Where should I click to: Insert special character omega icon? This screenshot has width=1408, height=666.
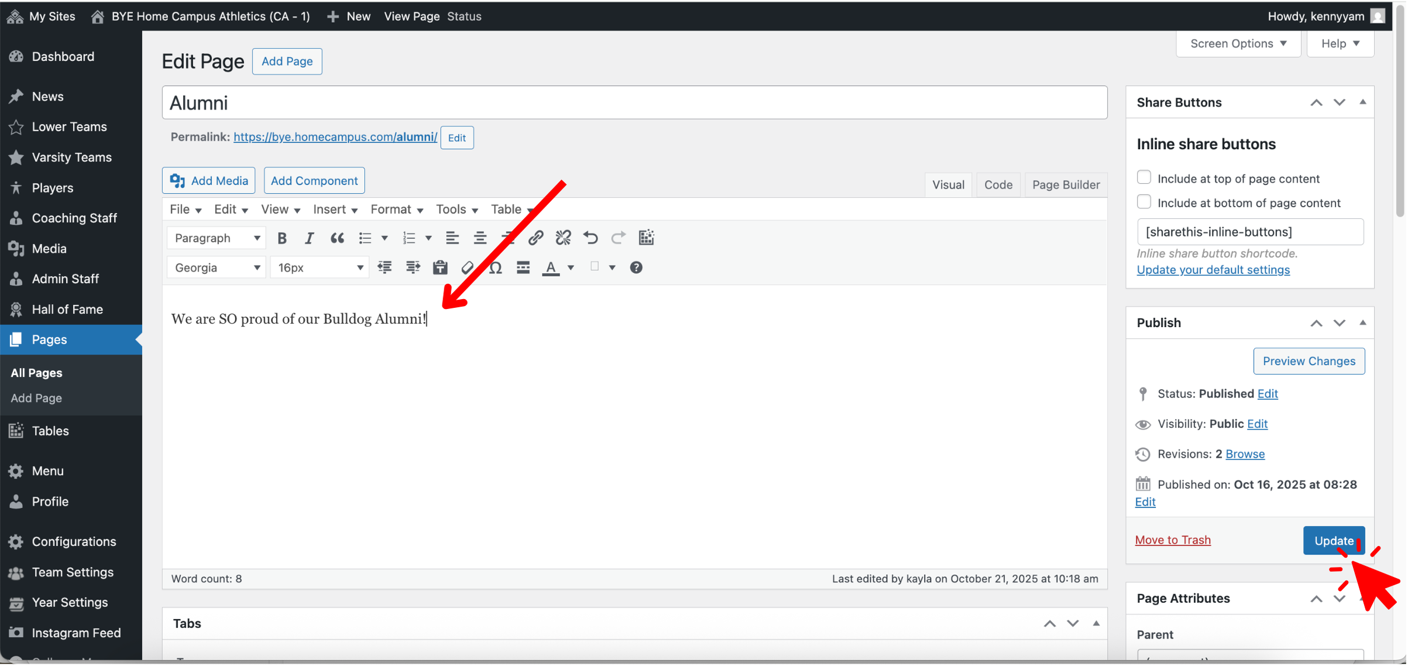pos(496,268)
